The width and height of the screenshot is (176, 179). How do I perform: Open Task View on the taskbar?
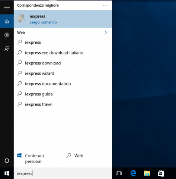pos(119,173)
